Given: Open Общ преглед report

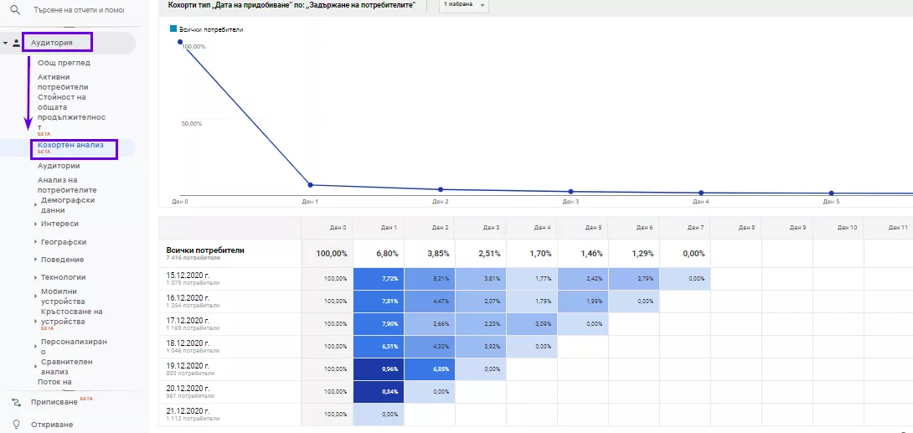Looking at the screenshot, I should pyautogui.click(x=64, y=63).
